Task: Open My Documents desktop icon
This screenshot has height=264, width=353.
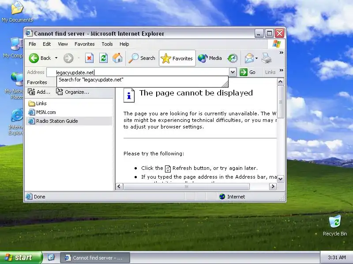Action: (x=17, y=12)
